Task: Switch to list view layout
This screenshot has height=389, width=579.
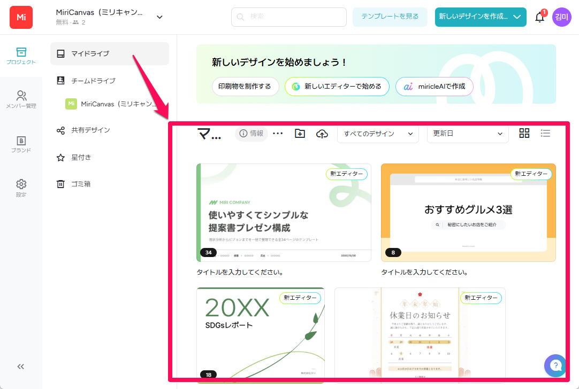Action: point(545,134)
